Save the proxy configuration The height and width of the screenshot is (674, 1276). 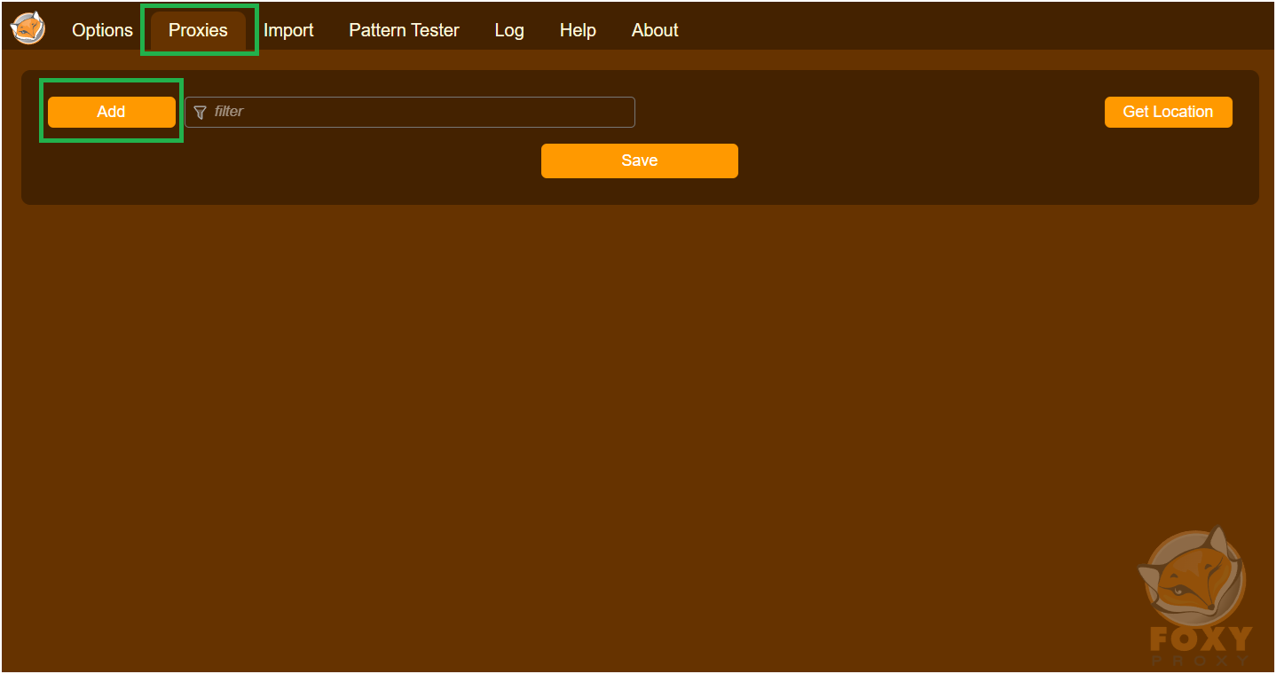pyautogui.click(x=639, y=161)
